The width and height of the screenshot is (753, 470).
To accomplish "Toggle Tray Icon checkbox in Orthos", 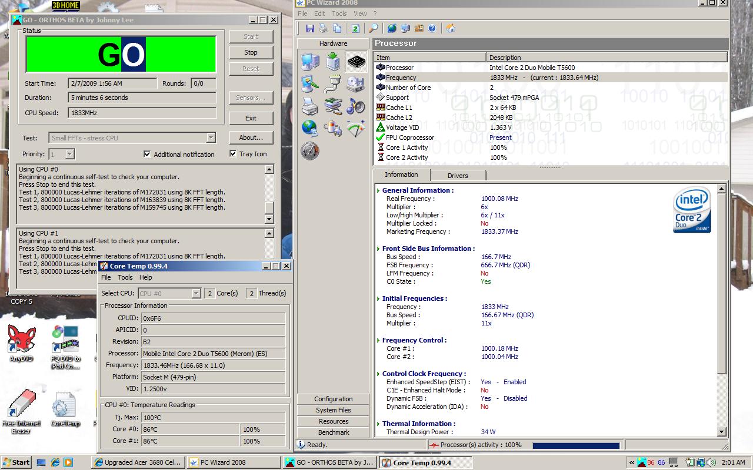I will point(233,154).
